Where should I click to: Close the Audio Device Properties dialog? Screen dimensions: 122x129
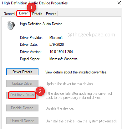[119, 3]
